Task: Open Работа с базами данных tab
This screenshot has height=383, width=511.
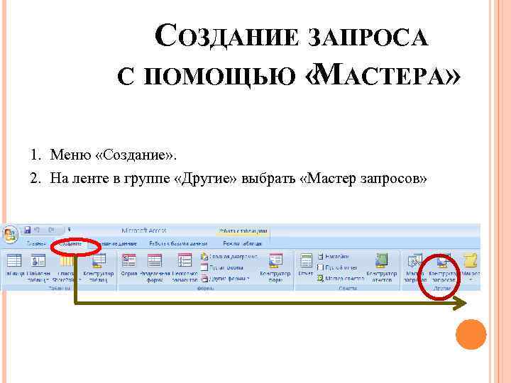Action: (178, 243)
